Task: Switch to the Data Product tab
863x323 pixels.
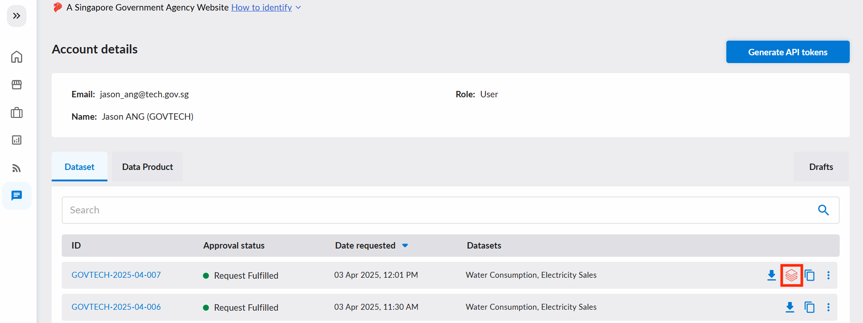Action: pyautogui.click(x=148, y=167)
